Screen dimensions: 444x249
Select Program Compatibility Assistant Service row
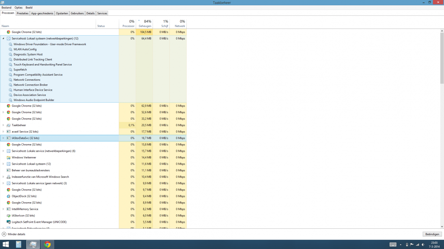[38, 75]
